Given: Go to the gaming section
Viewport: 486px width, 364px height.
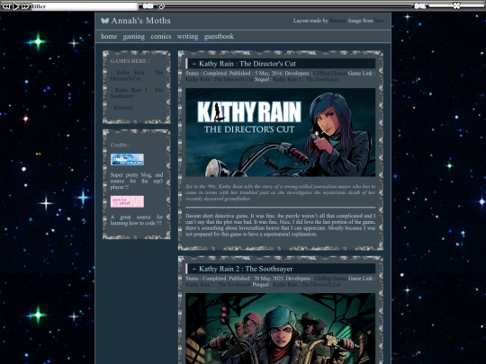Looking at the screenshot, I should click(133, 37).
